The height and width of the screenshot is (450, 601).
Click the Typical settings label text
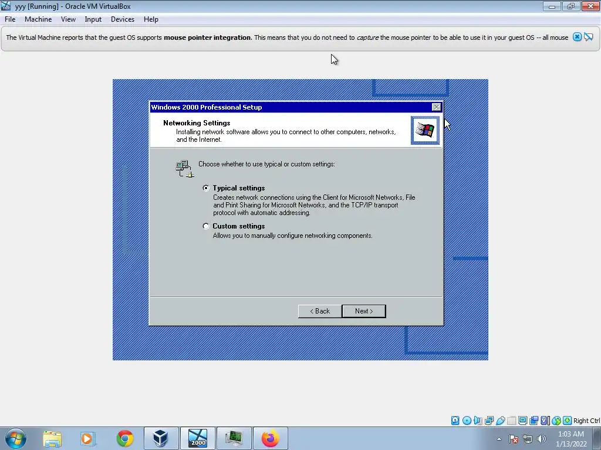point(239,188)
